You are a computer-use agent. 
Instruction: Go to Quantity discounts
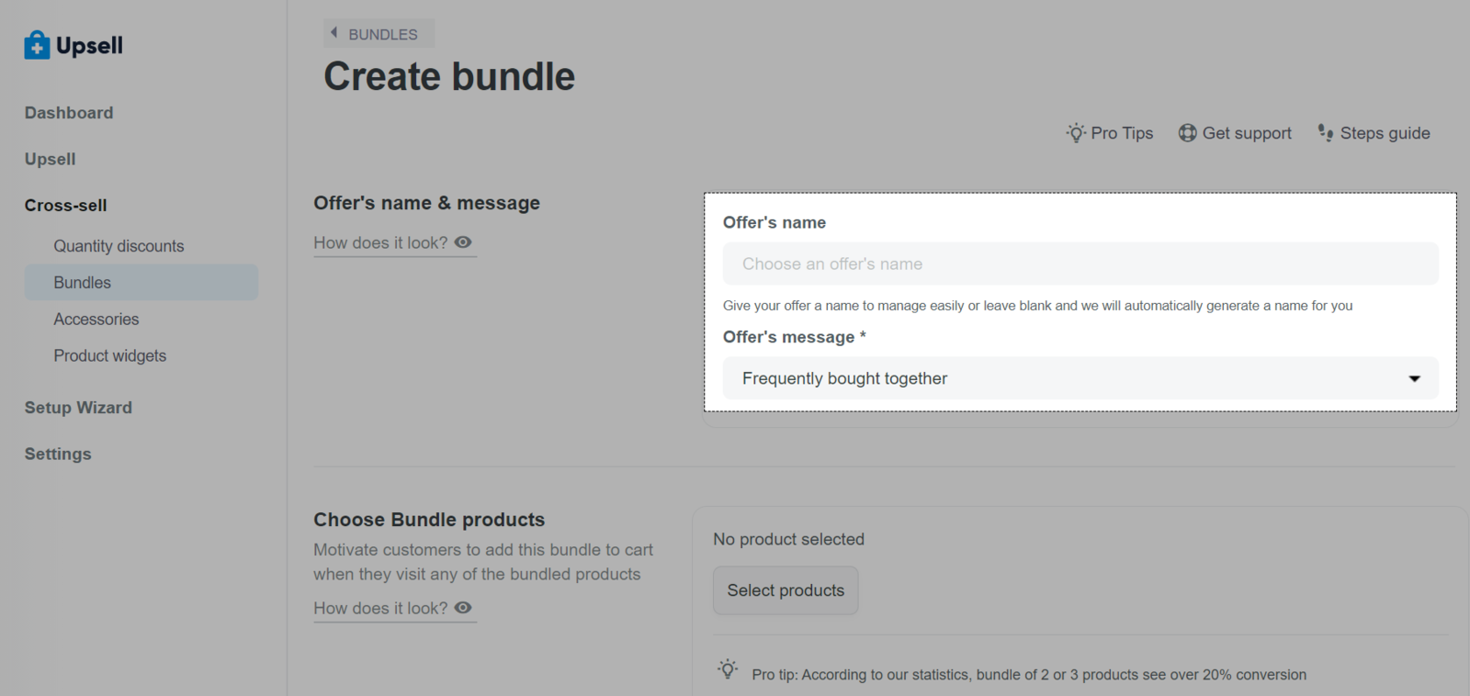click(x=119, y=246)
